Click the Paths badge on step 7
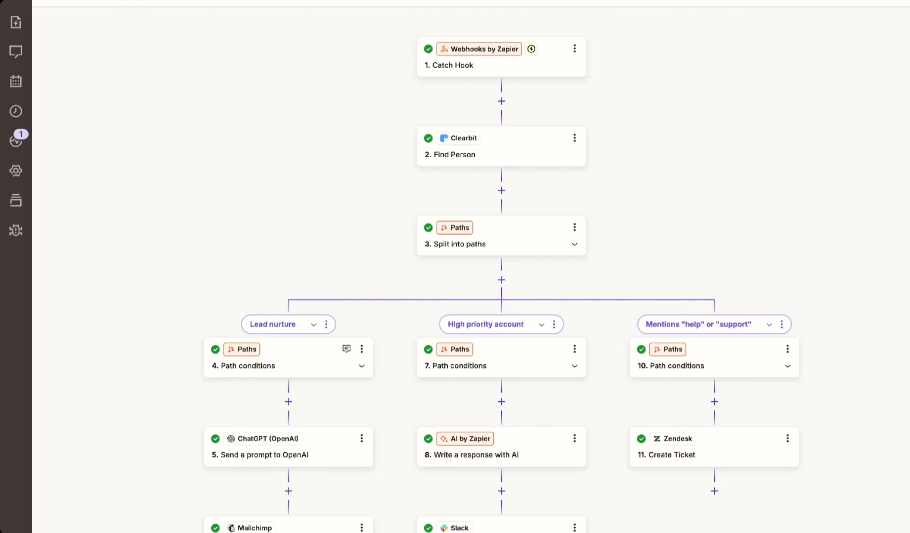Image resolution: width=910 pixels, height=533 pixels. [455, 349]
